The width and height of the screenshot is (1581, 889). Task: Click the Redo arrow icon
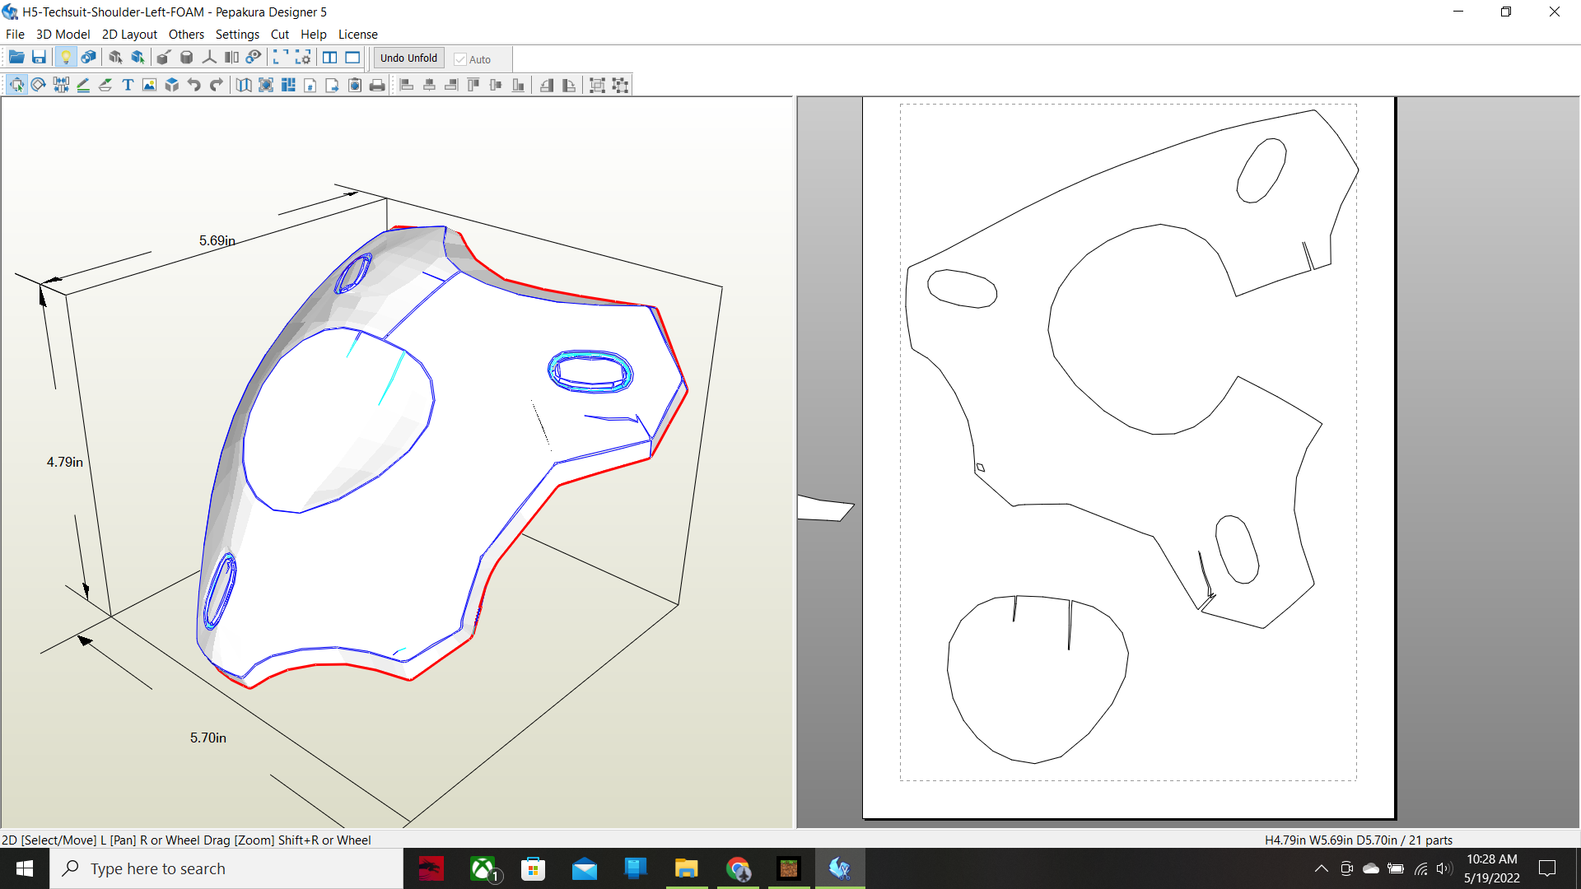click(x=217, y=85)
